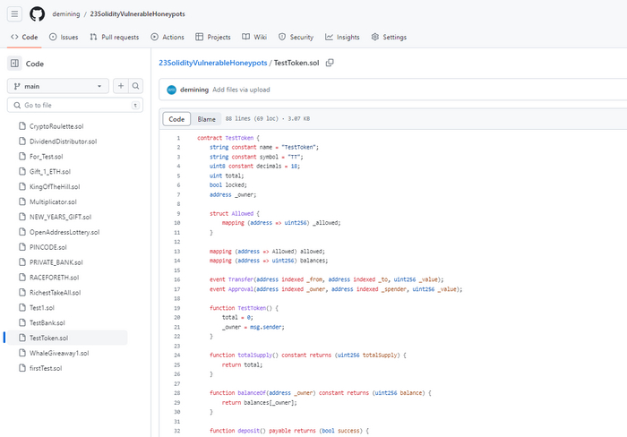
Task: Click the Go to file search field
Action: [76, 106]
